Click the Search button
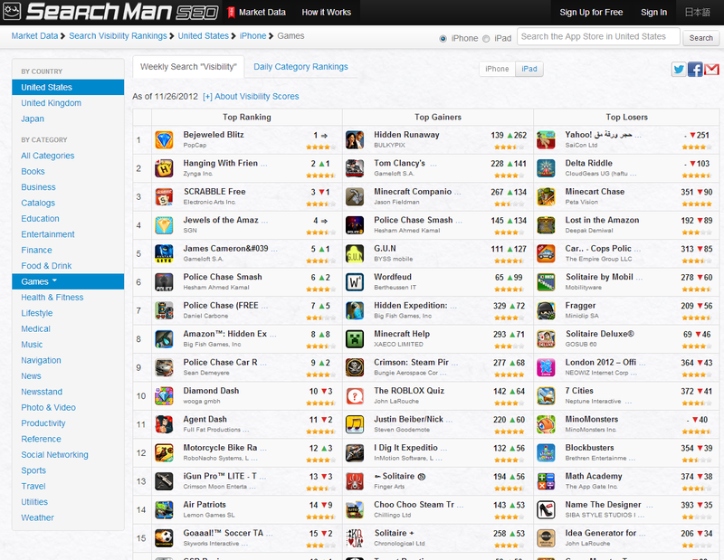Screen dimensions: 724x560 700,38
